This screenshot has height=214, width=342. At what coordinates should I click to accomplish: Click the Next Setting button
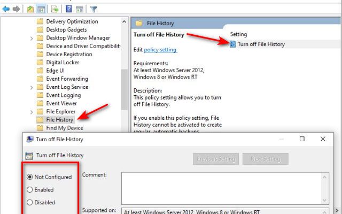pyautogui.click(x=266, y=159)
